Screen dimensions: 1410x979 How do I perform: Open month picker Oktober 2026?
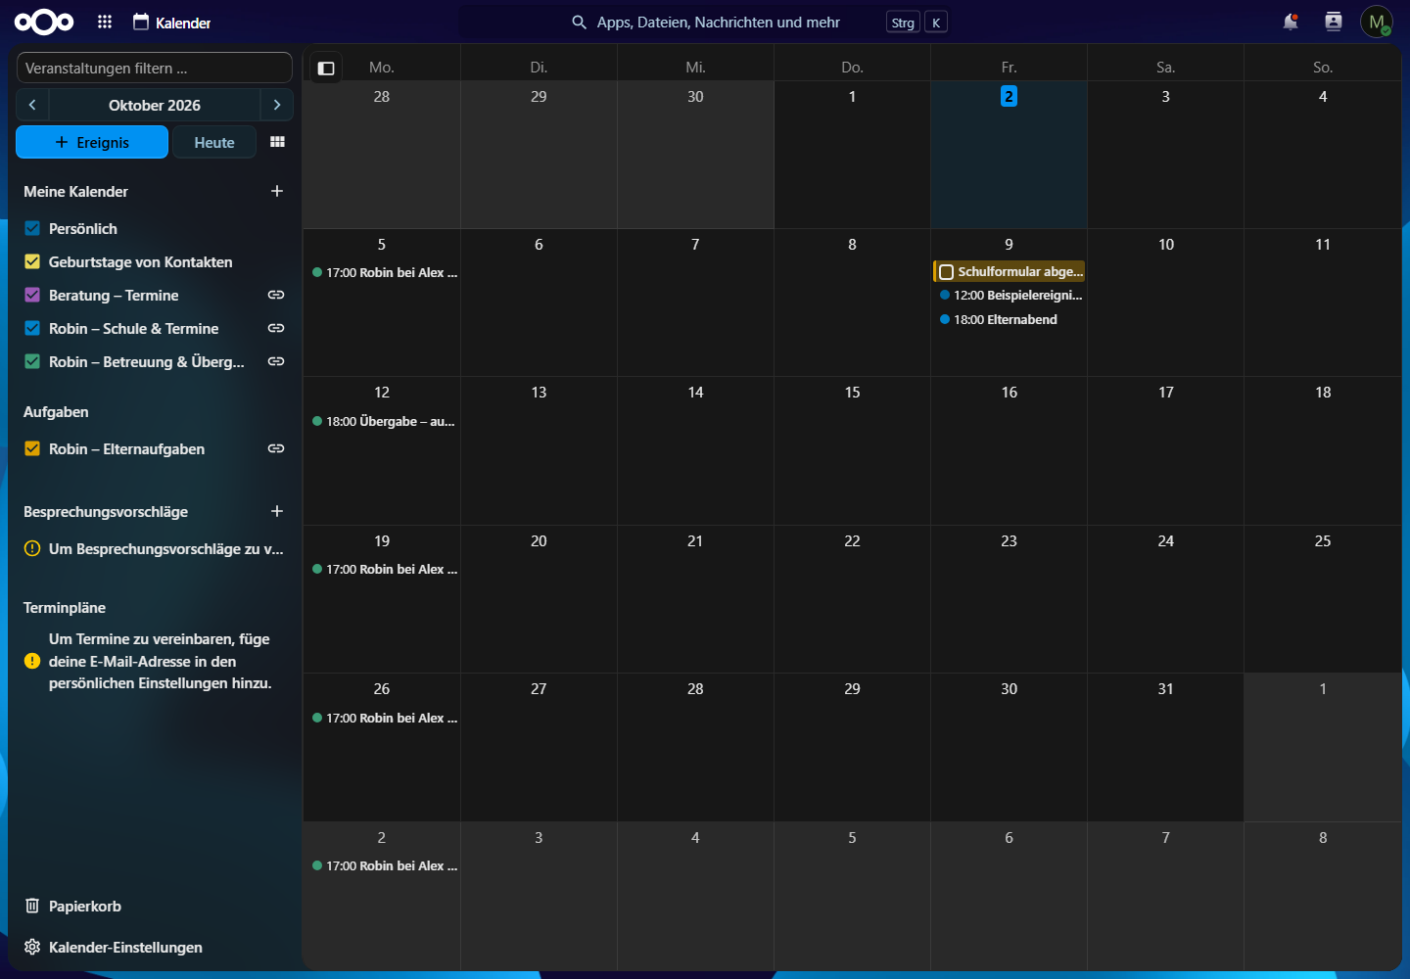tap(155, 105)
